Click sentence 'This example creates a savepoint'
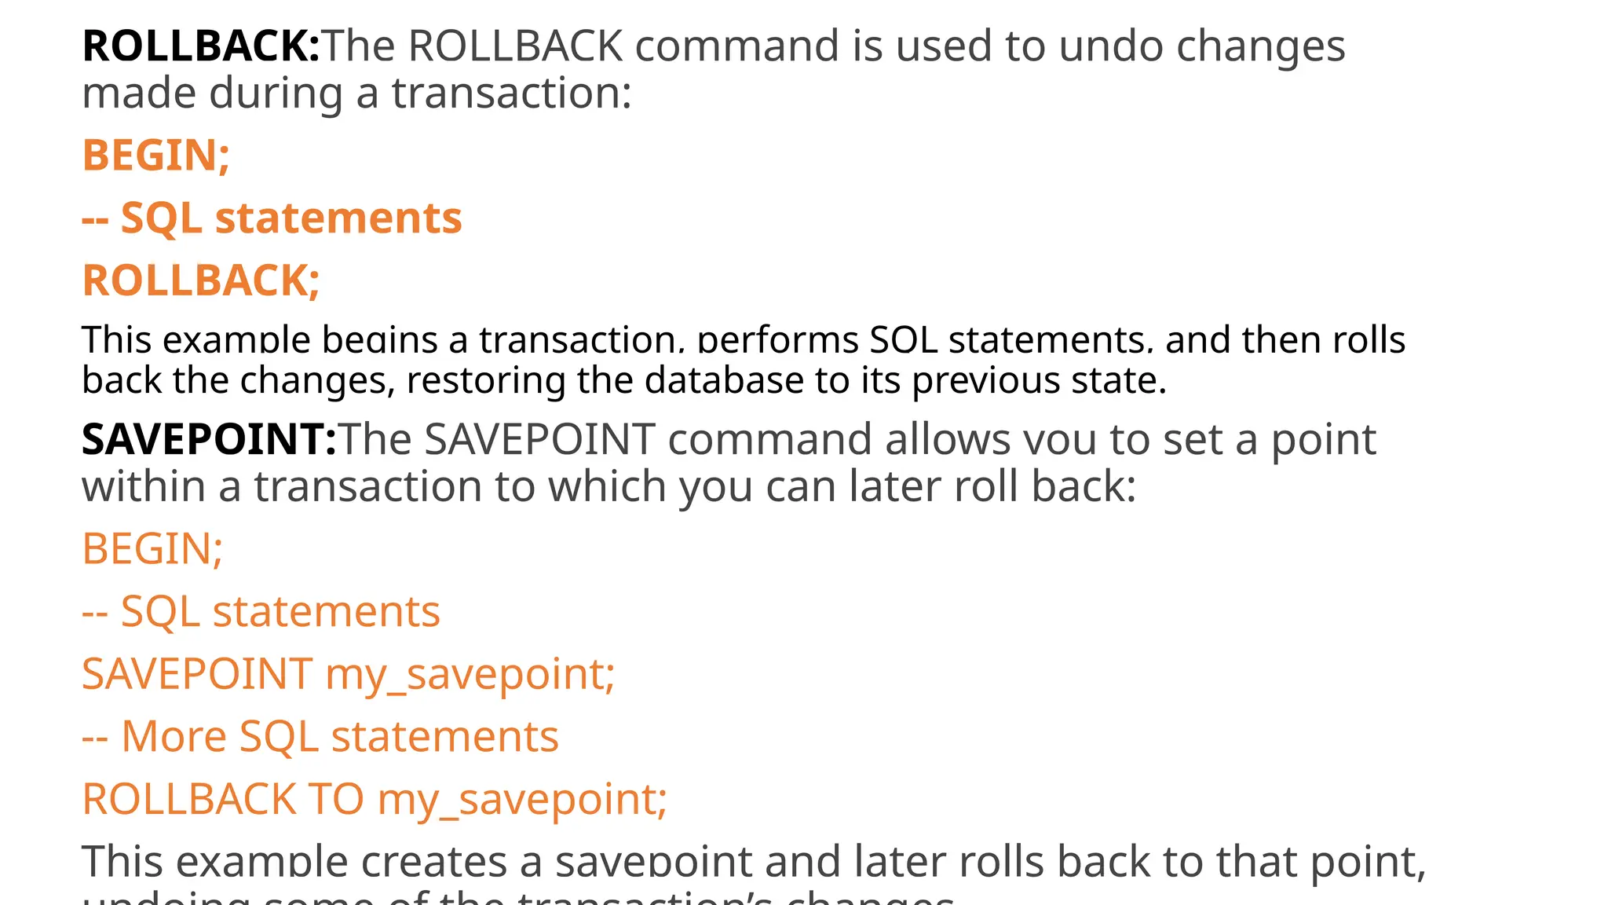This screenshot has height=905, width=1608. click(417, 861)
